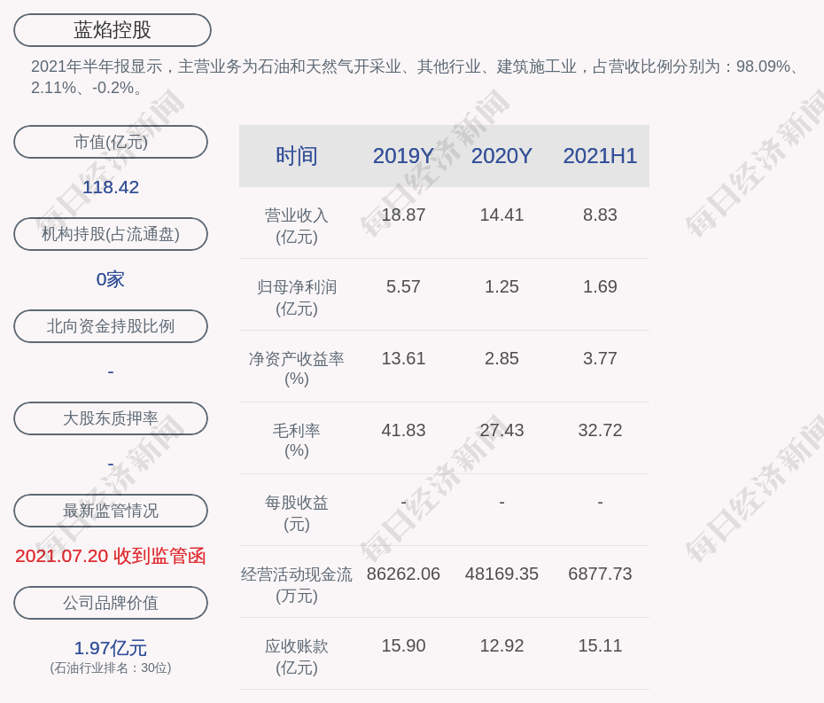This screenshot has width=824, height=703.
Task: Select the 最新监管情况 label pill
Action: point(111,511)
